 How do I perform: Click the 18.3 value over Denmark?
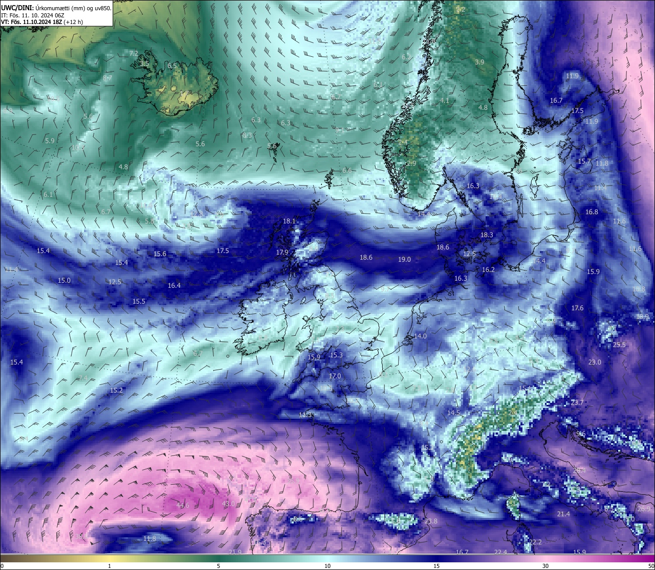[487, 235]
